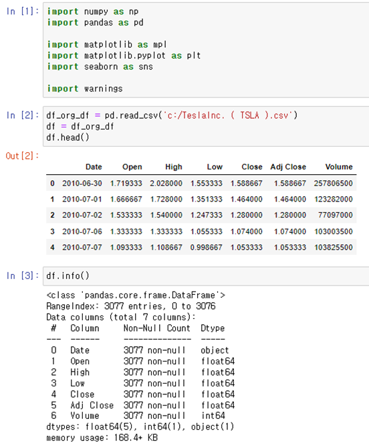369x447 pixels.
Task: Click the Out[2] output prompt
Action: pyautogui.click(x=22, y=156)
